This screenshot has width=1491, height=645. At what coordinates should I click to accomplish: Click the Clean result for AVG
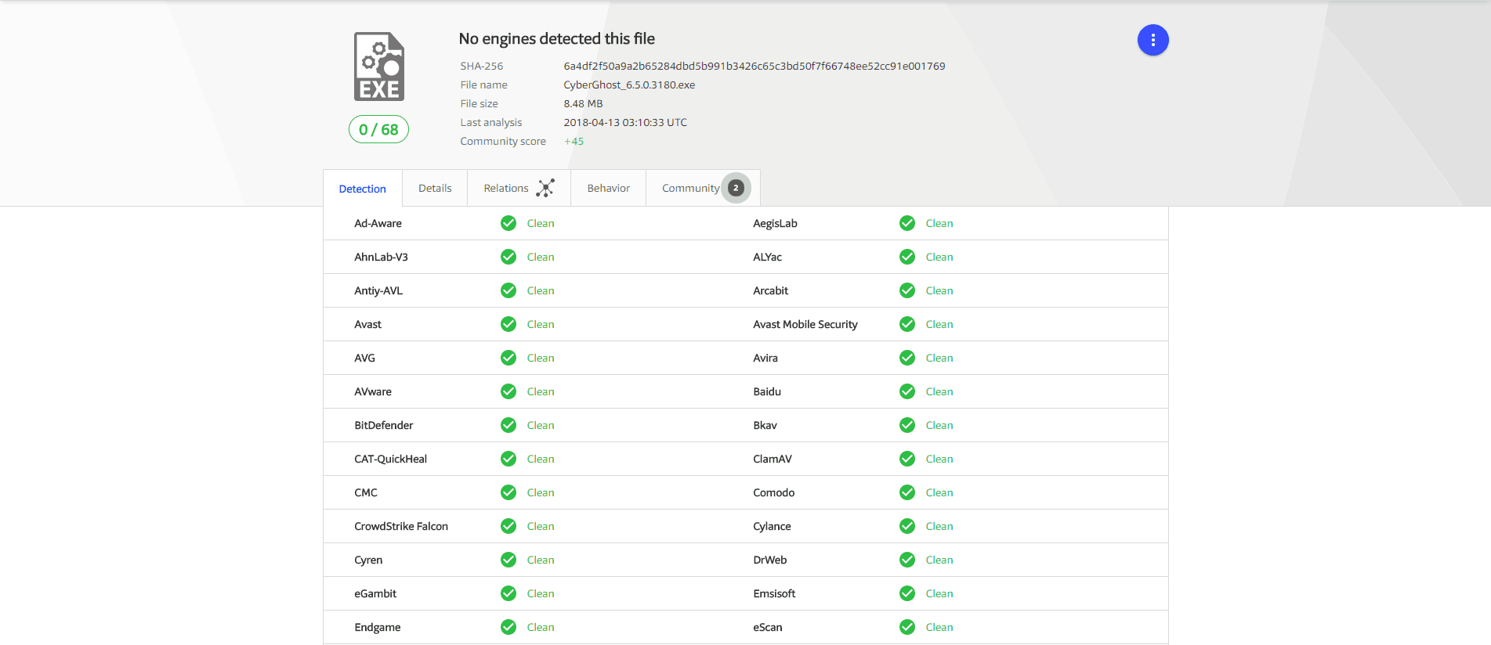point(541,358)
